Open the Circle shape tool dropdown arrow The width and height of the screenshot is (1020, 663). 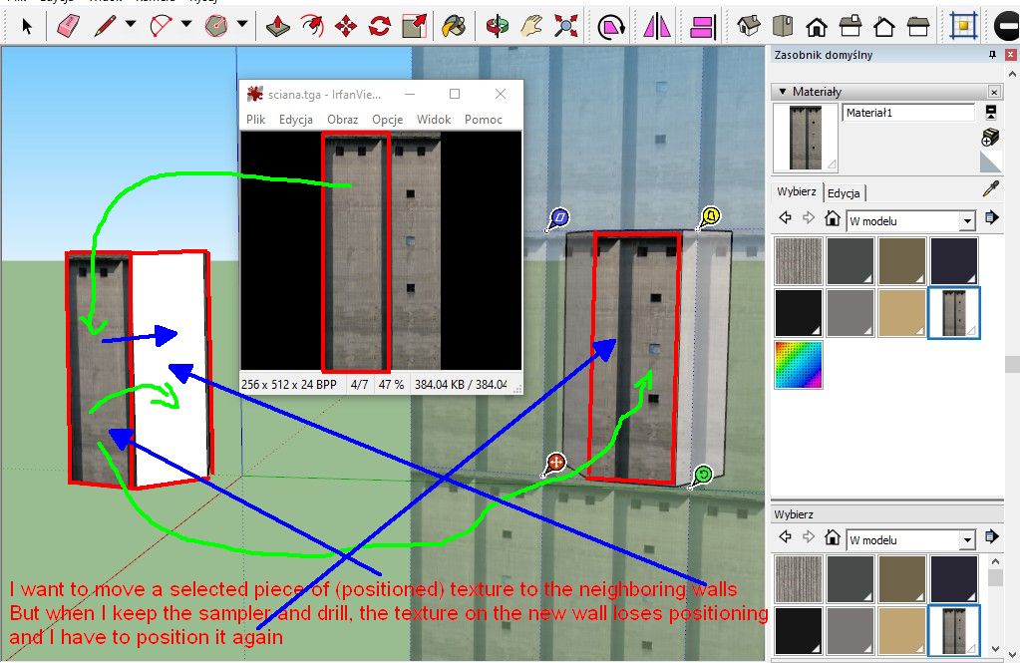tap(242, 24)
